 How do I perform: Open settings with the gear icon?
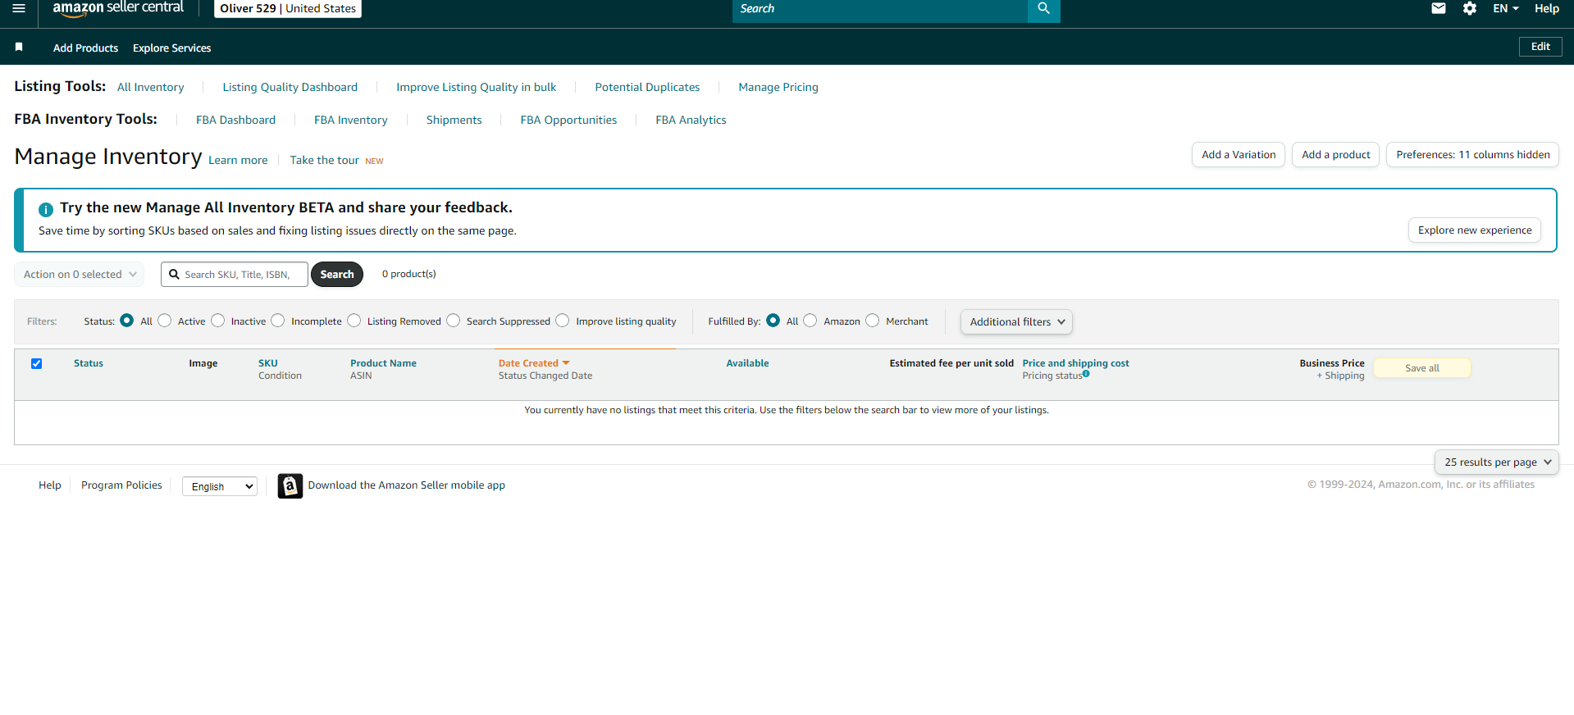(1470, 8)
